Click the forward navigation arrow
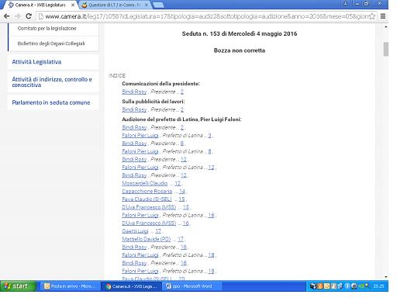Viewport: 397px width, 298px height. [18, 16]
